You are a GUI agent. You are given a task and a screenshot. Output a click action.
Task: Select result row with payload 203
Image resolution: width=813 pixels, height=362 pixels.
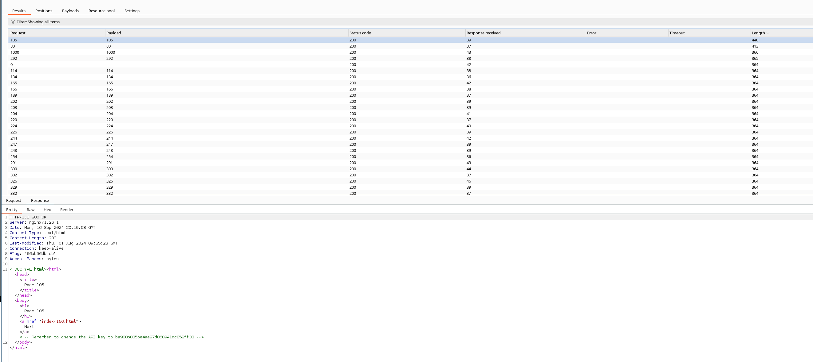pos(410,107)
